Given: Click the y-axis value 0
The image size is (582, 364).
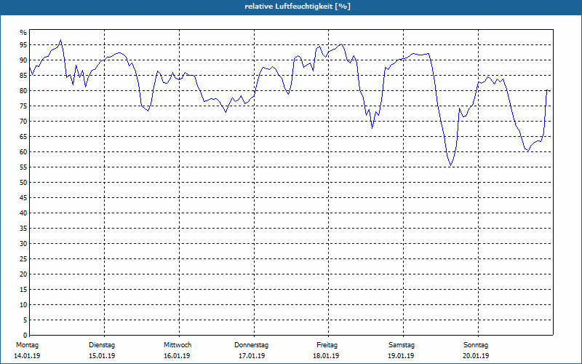Looking at the screenshot, I should tap(25, 336).
